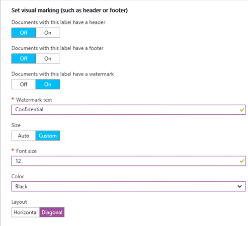
Task: Choose Custom for watermark size
Action: tap(48, 136)
